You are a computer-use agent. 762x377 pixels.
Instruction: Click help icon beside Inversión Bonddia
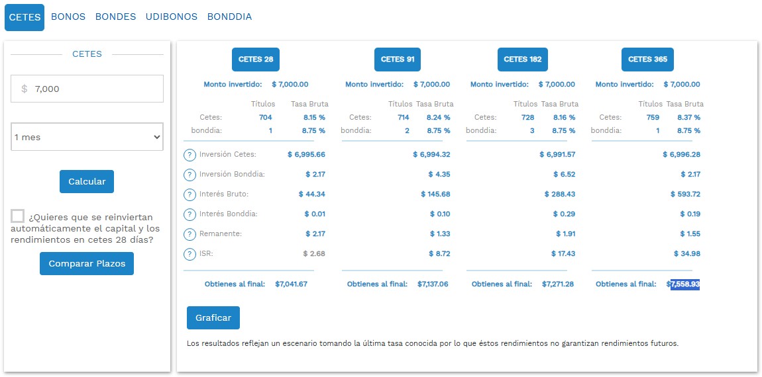(x=190, y=175)
